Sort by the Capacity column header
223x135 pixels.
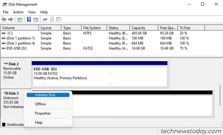pos(144,28)
